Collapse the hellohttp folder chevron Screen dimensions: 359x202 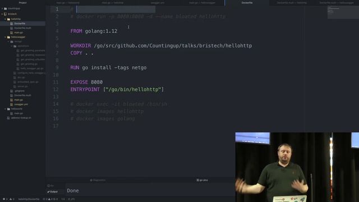tap(5, 19)
